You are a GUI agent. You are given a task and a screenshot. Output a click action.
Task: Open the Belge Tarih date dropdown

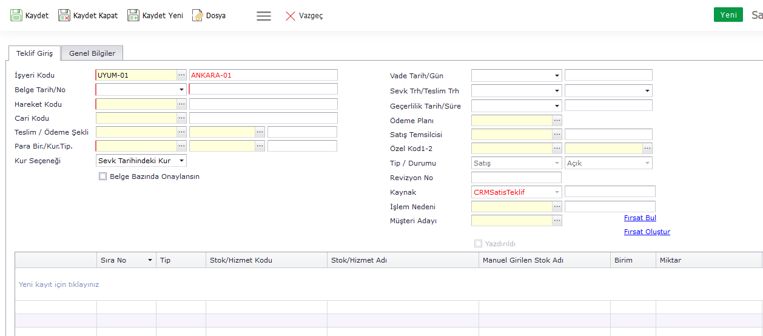coord(181,90)
